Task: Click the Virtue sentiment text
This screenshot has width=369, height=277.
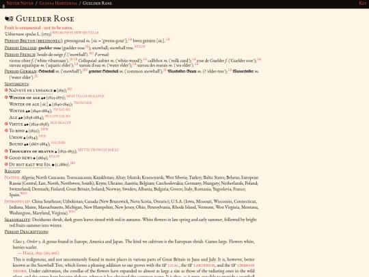Action: click(16, 124)
